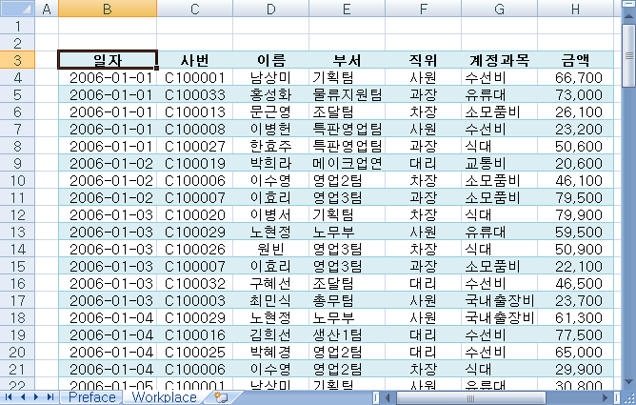This screenshot has width=636, height=405.
Task: Click the Select All corner button
Action: coord(17,9)
